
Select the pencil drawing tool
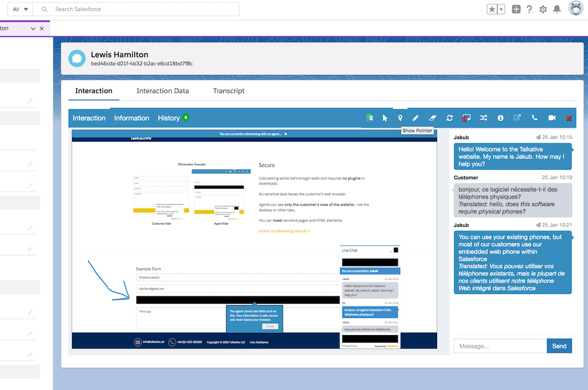point(416,118)
